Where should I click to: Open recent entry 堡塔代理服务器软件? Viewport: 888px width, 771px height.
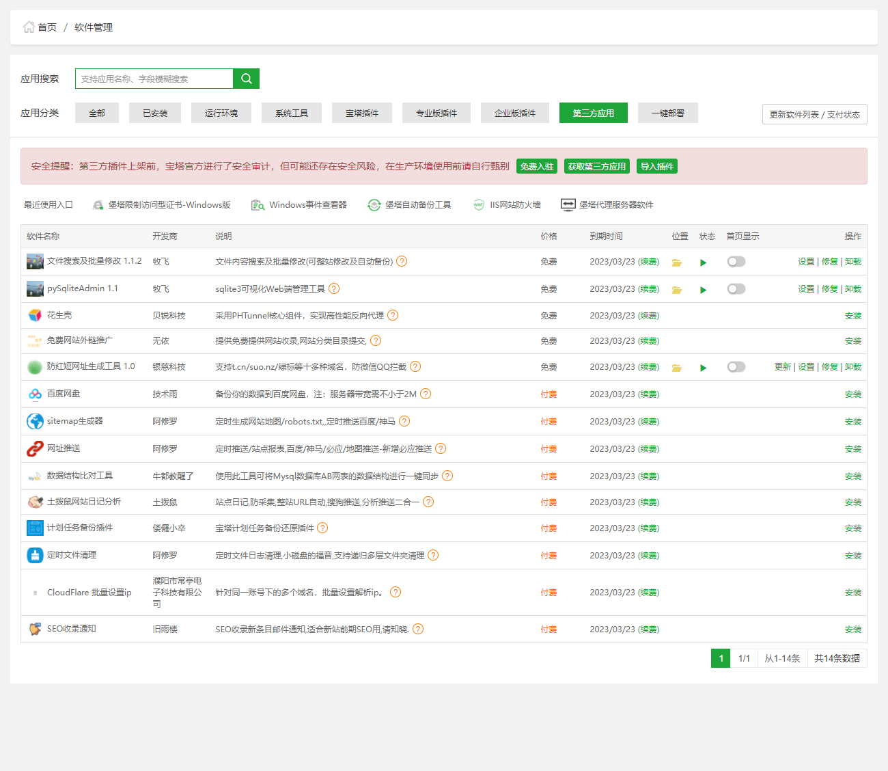coord(607,204)
